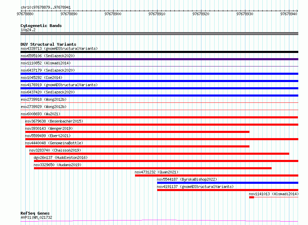Select the blue nsv1045292 variant bar
This screenshot has height=225, width=308.
pos(159,81)
